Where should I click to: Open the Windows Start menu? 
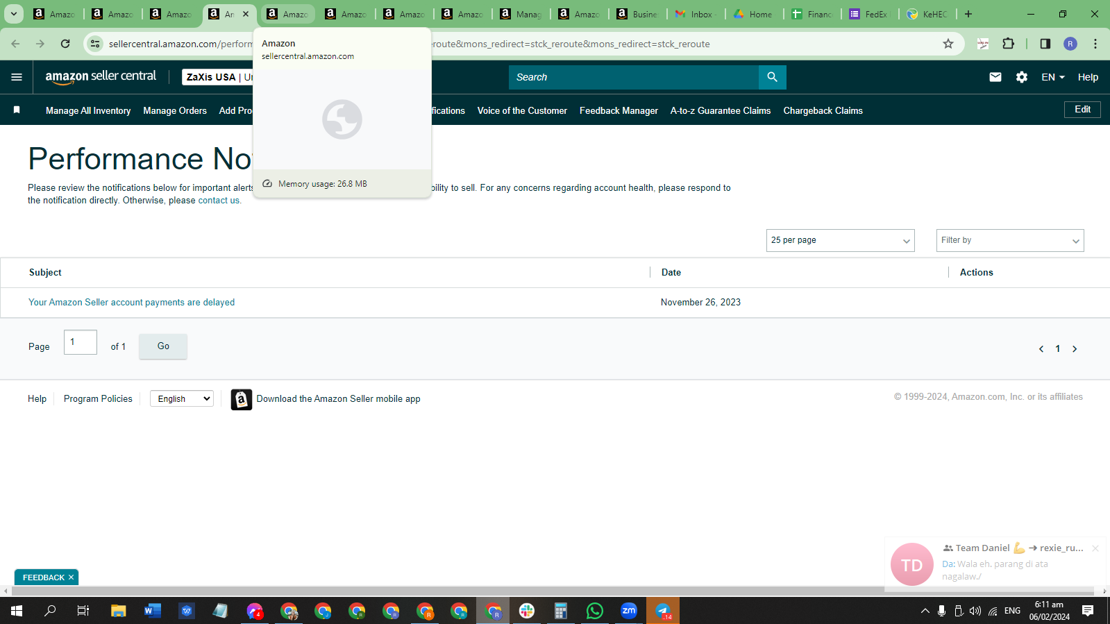[x=17, y=611]
